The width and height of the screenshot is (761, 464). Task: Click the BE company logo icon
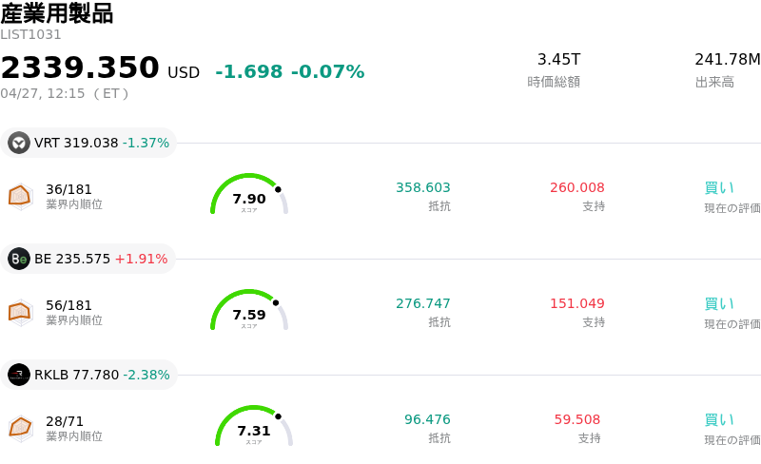(x=19, y=260)
